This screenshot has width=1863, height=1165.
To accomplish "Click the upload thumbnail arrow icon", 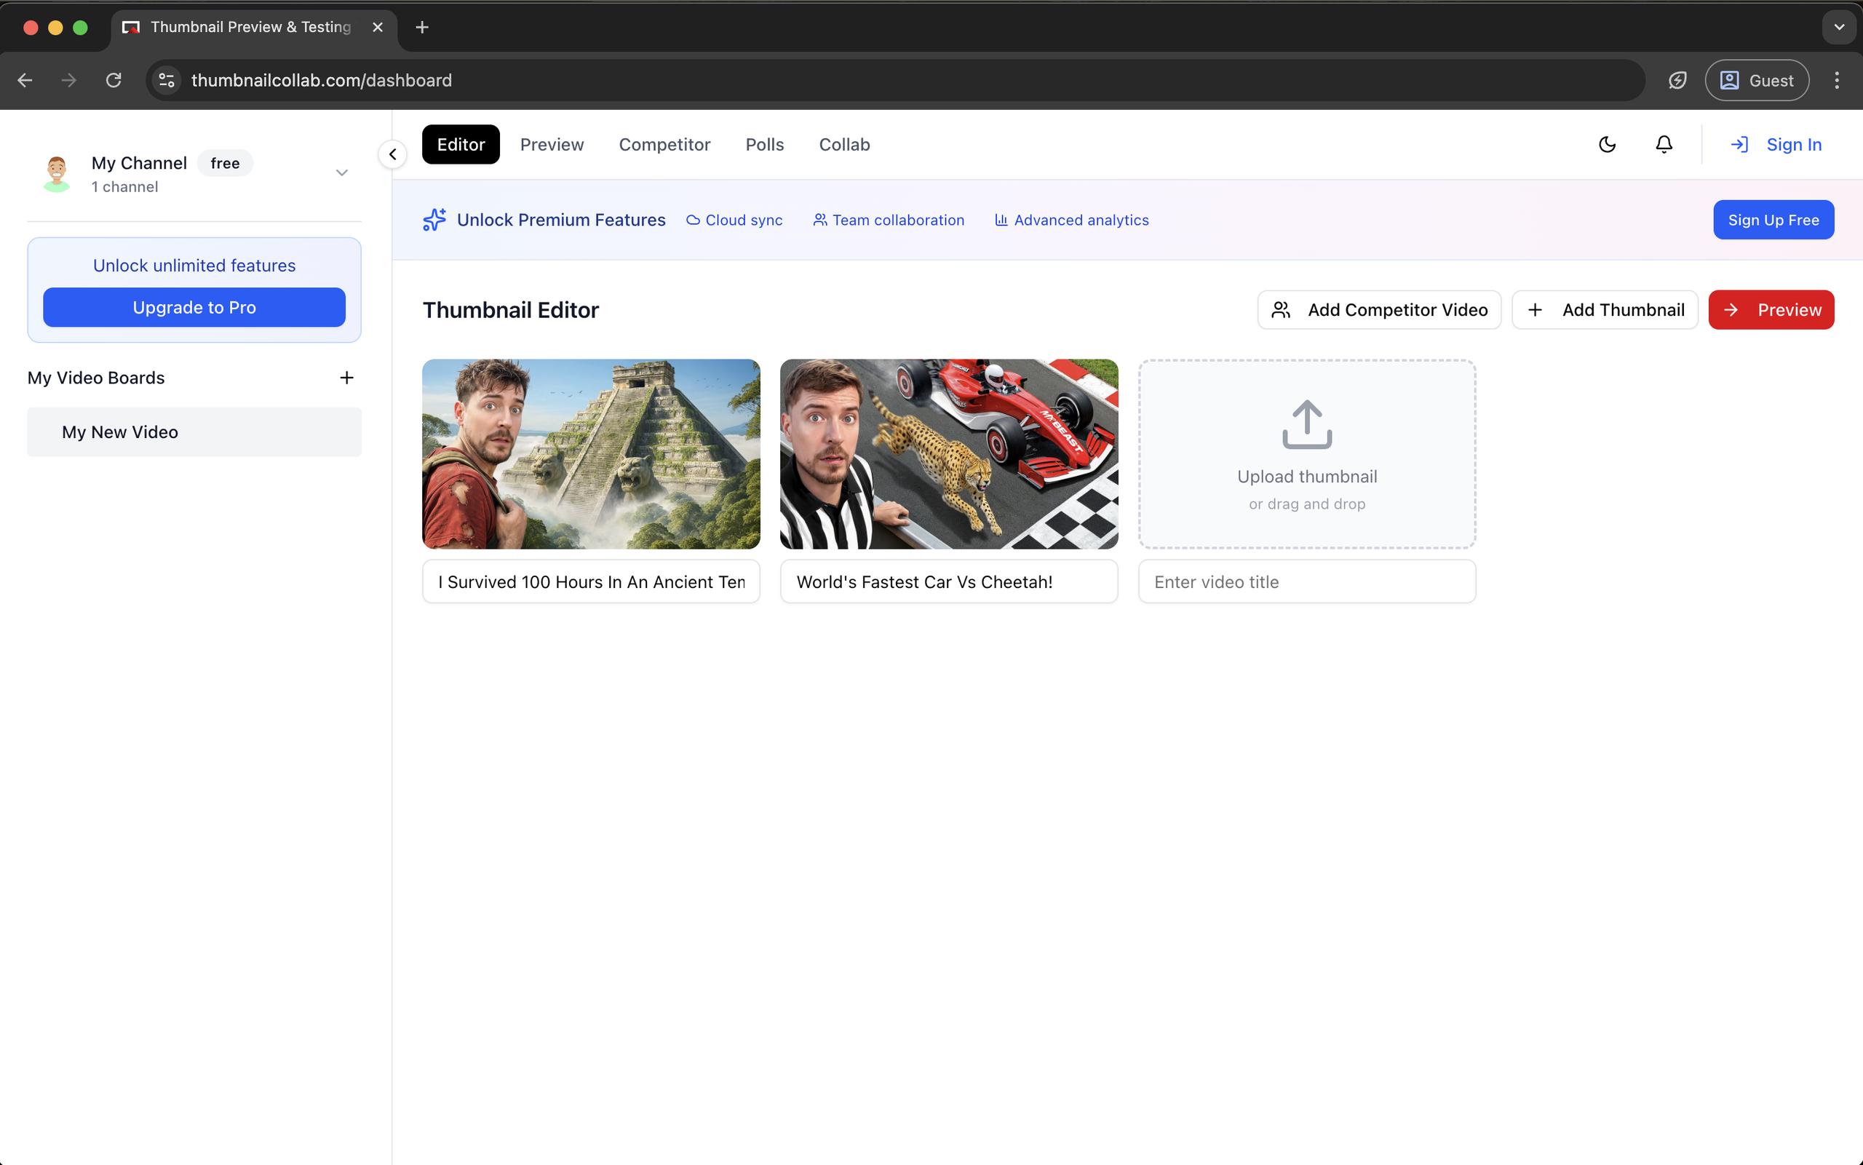I will (x=1306, y=424).
